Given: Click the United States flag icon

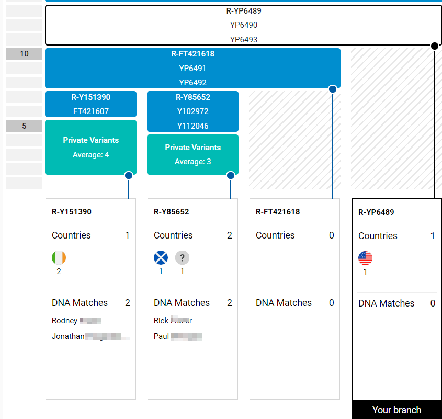Looking at the screenshot, I should tap(365, 258).
